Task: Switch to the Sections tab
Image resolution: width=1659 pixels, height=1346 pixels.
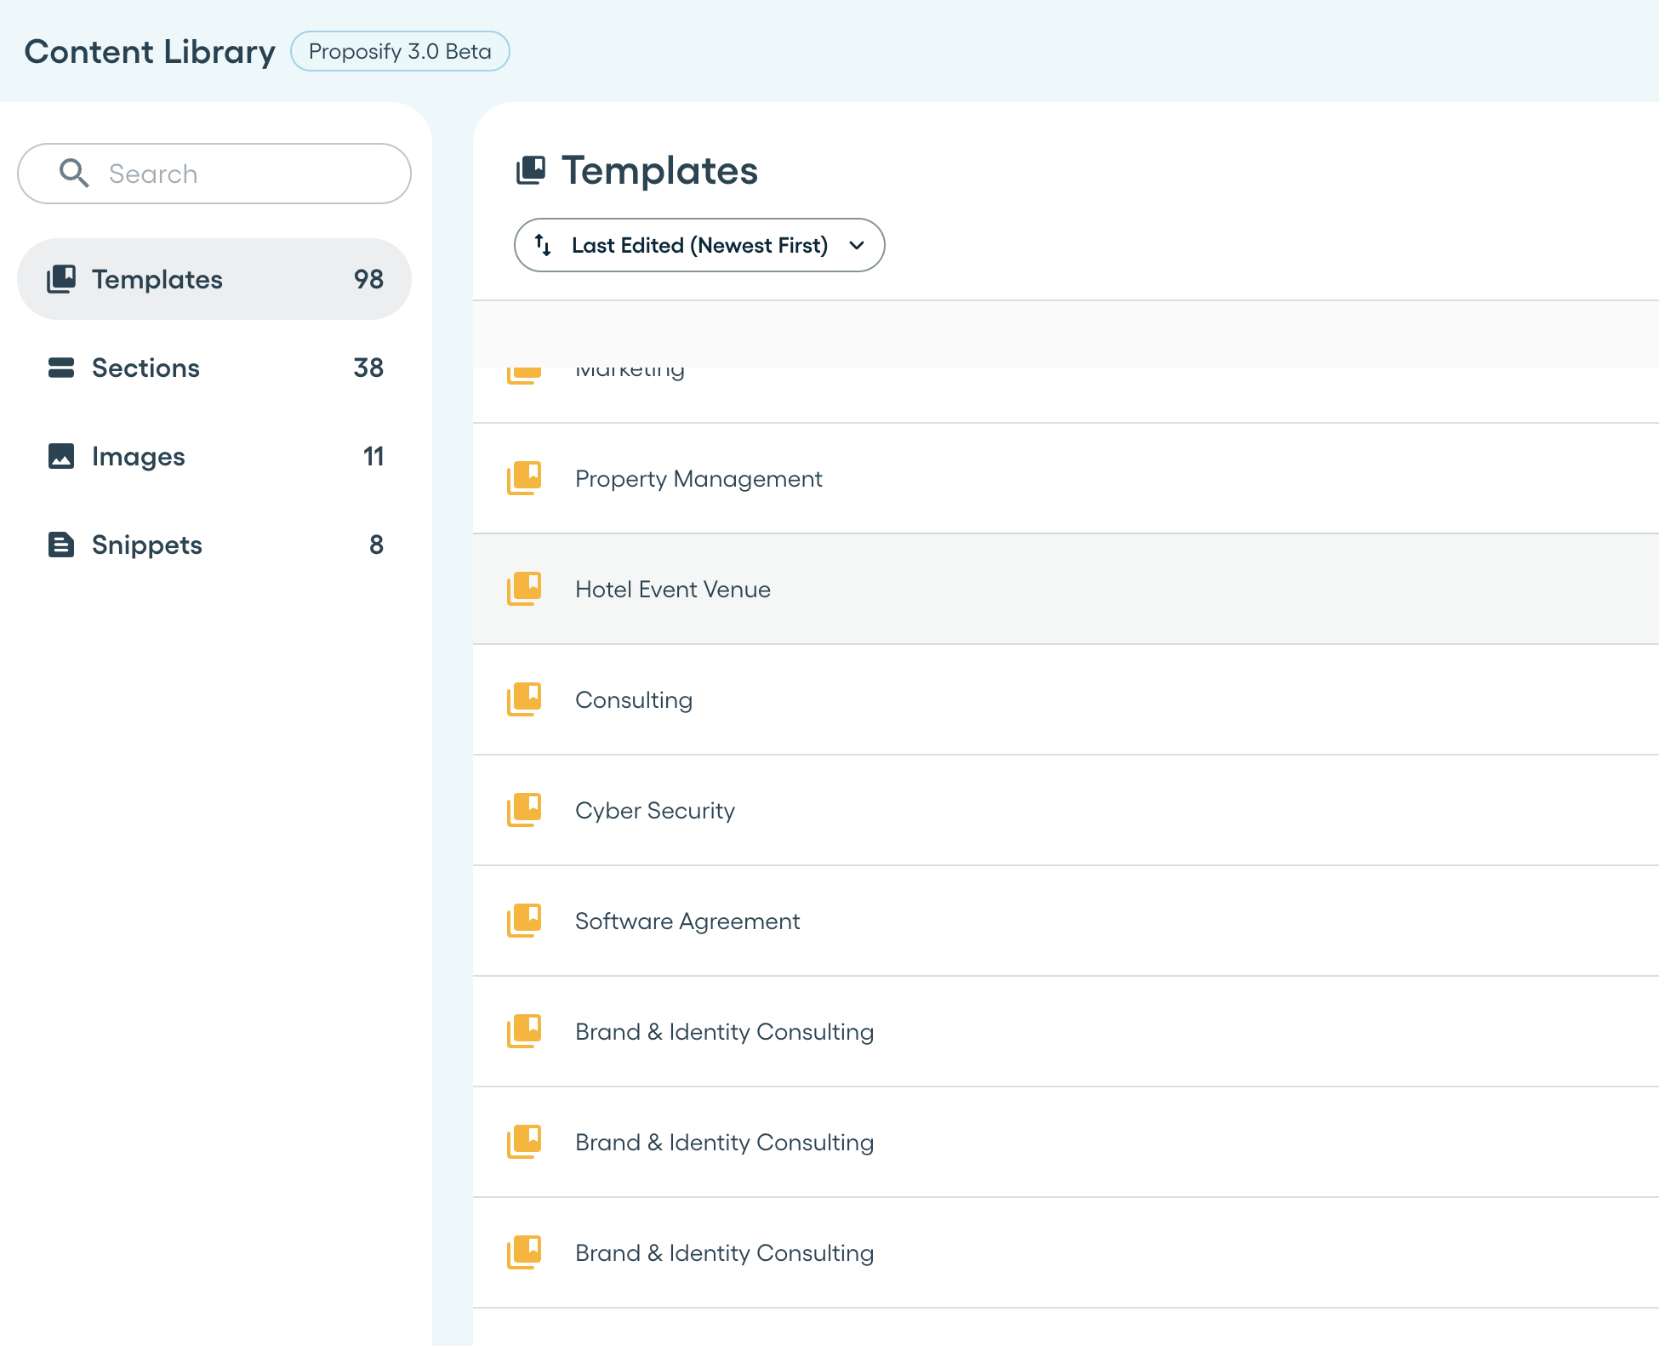Action: 214,368
